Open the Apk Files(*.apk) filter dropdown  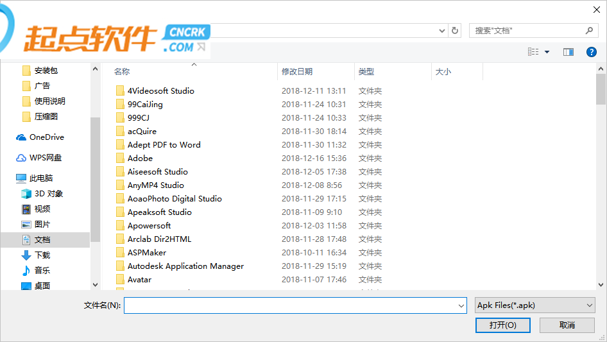coord(534,305)
